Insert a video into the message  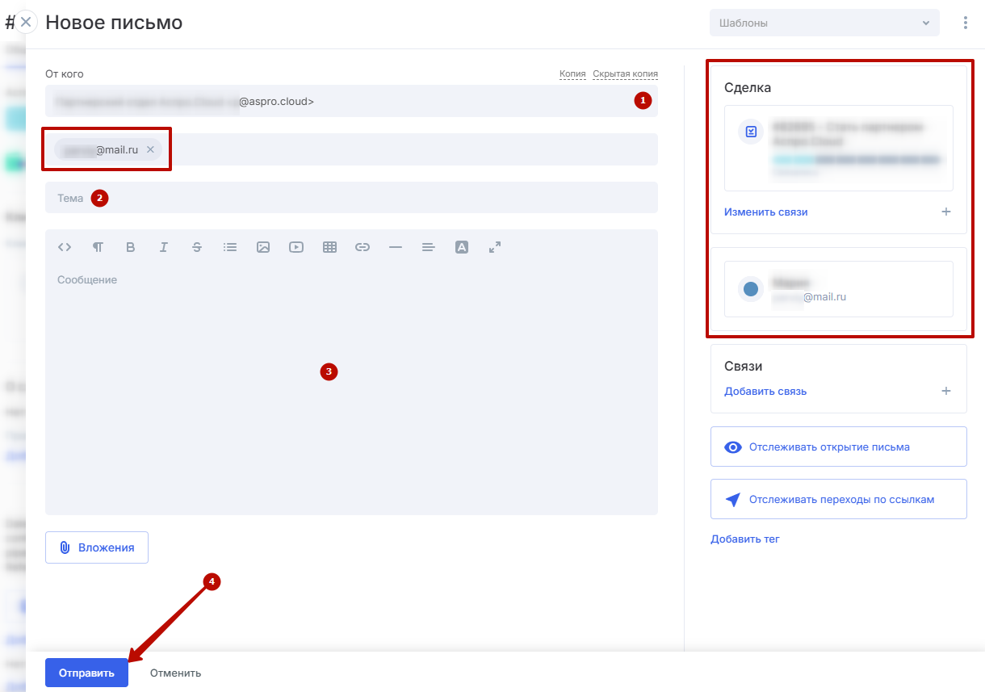296,248
